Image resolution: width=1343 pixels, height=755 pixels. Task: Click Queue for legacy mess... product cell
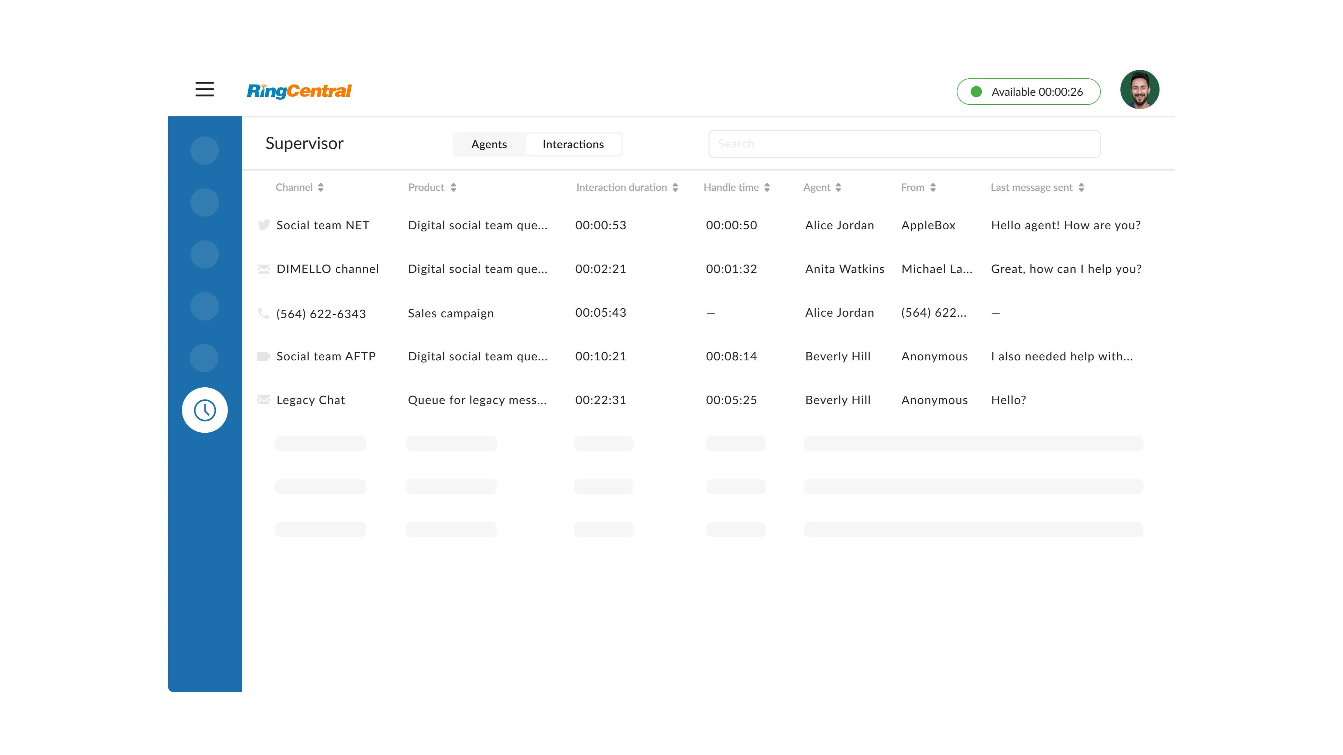tap(477, 400)
